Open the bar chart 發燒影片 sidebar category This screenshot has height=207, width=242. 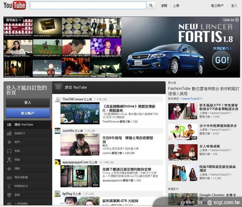tap(9, 133)
